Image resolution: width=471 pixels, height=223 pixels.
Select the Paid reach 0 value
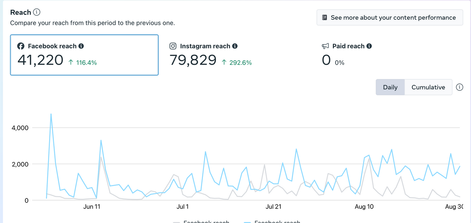(x=326, y=60)
